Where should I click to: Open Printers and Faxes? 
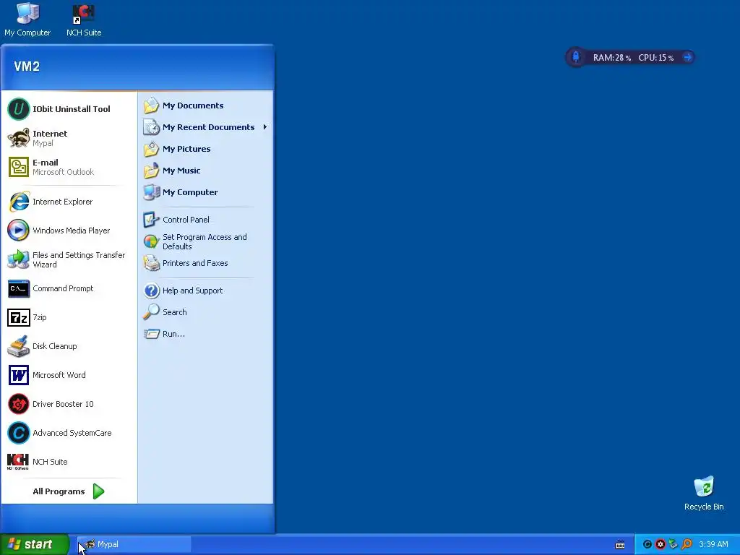tap(206, 263)
